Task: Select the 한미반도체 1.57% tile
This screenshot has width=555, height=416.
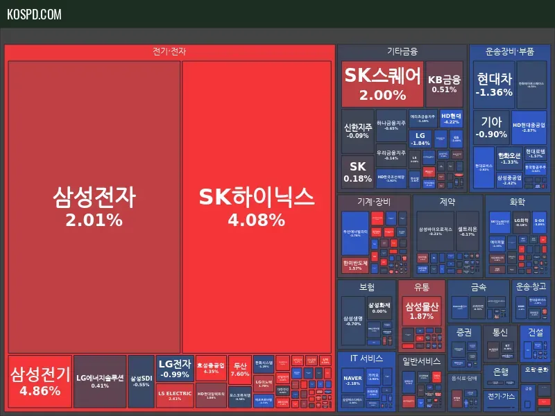Action: (x=355, y=266)
